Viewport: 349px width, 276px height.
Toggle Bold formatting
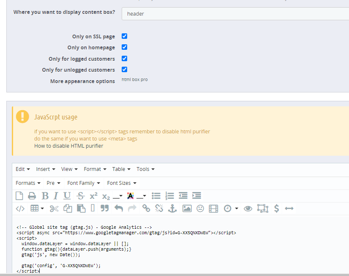(x=45, y=196)
